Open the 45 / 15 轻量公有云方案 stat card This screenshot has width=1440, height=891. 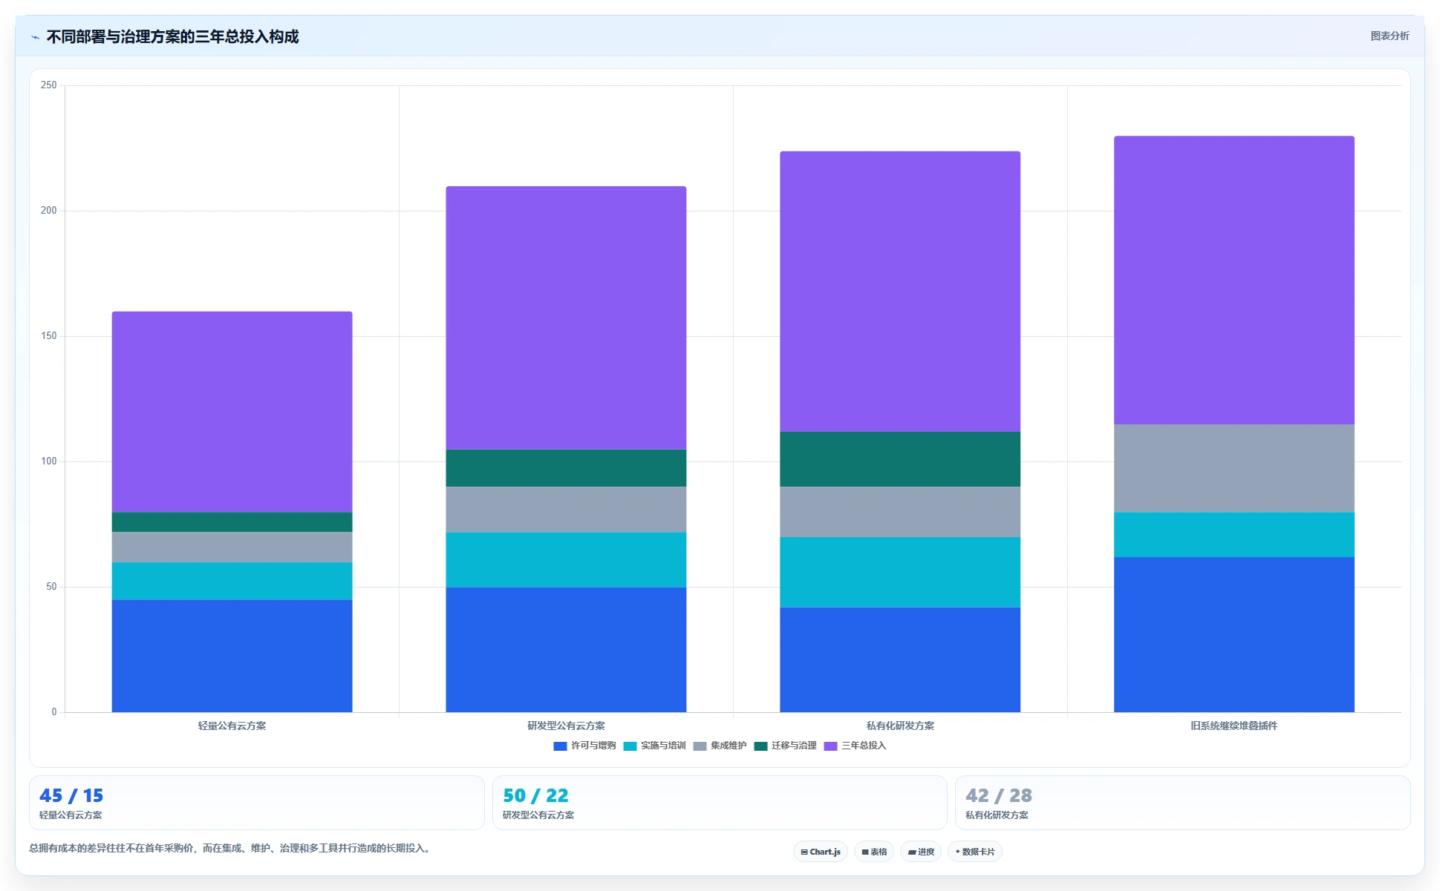256,803
